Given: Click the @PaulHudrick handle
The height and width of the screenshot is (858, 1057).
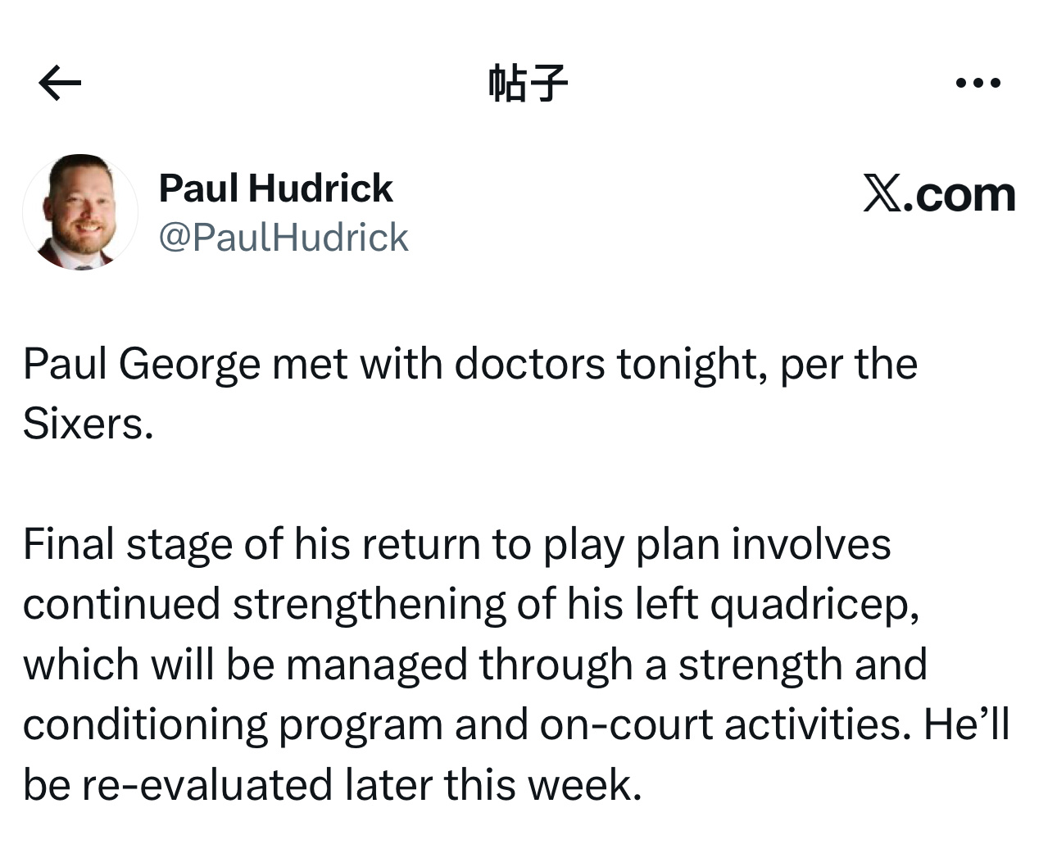Looking at the screenshot, I should (x=283, y=238).
